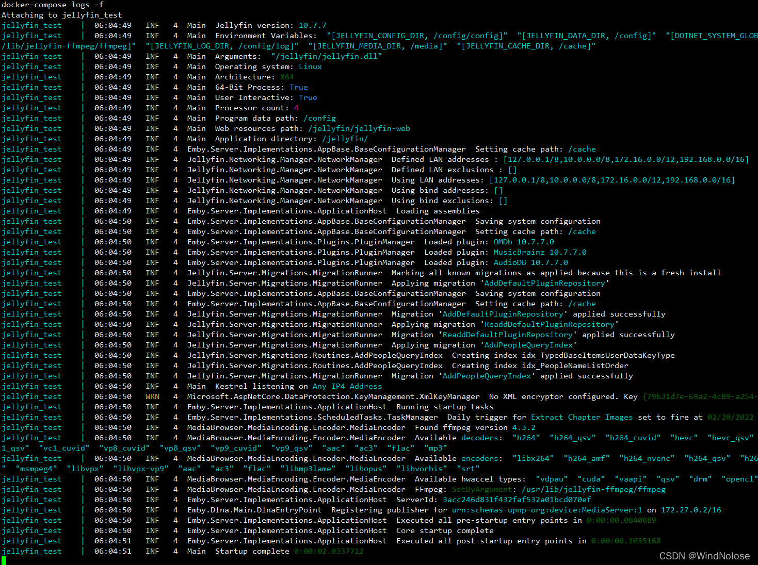This screenshot has height=565, width=758.
Task: Click the Program data path '/config'
Action: tap(319, 118)
